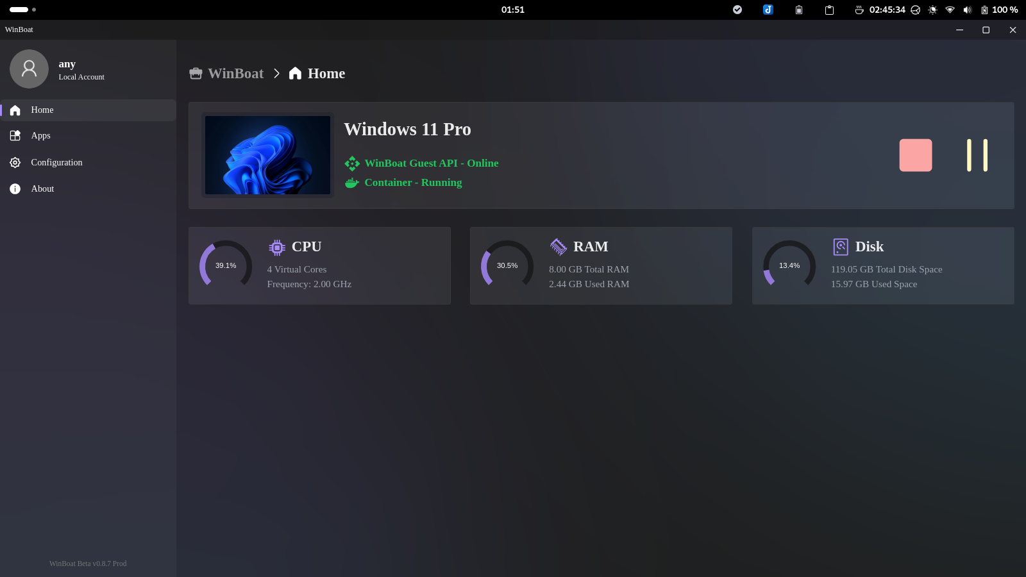Viewport: 1026px width, 577px height.
Task: Click the Disk drive icon
Action: [x=840, y=247]
